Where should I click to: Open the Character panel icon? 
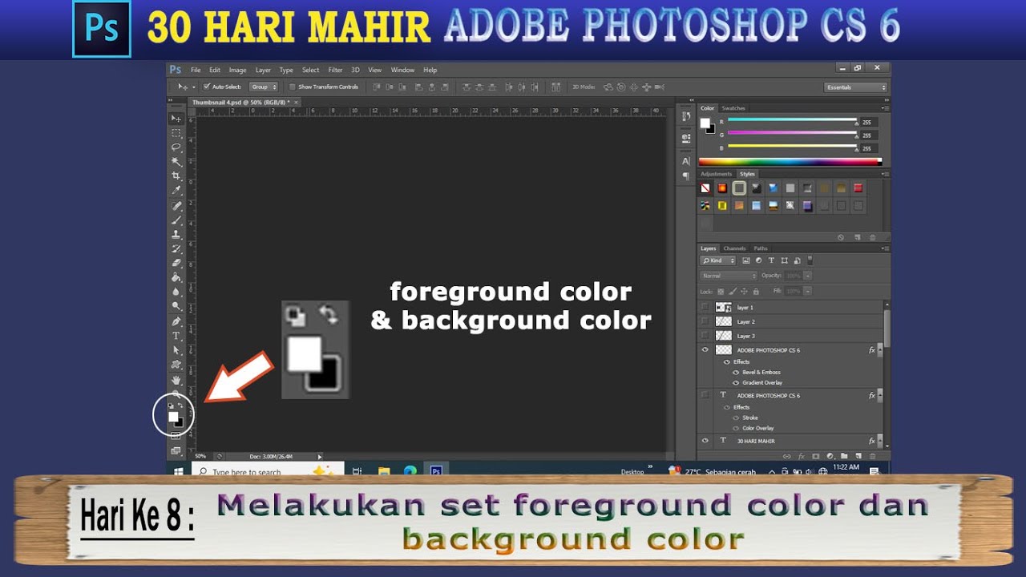(686, 161)
